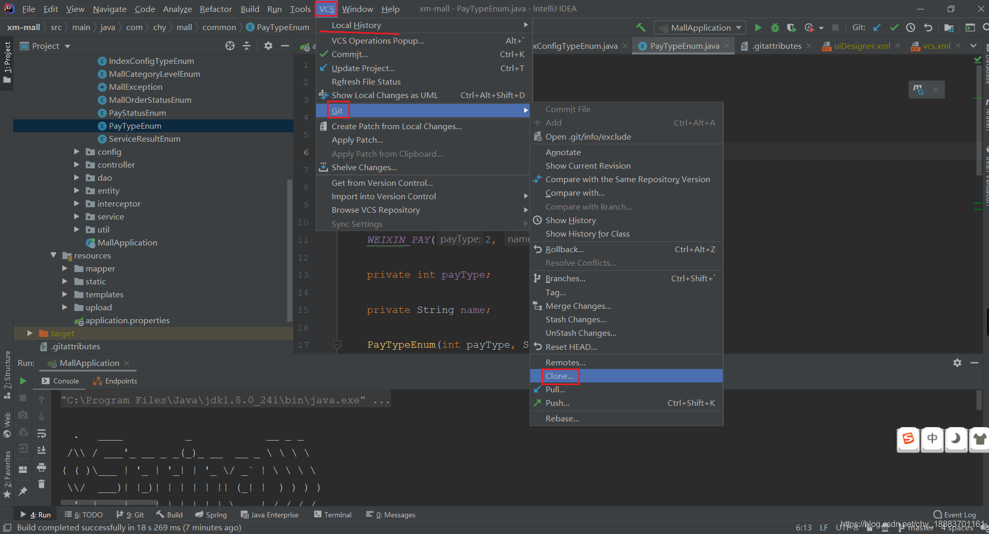Toggle scroll to end in the console
989x534 pixels.
[42, 450]
